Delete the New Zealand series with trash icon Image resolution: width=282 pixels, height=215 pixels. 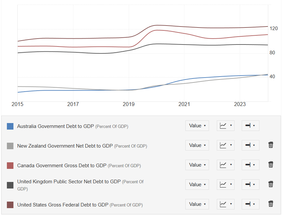[x=271, y=145]
